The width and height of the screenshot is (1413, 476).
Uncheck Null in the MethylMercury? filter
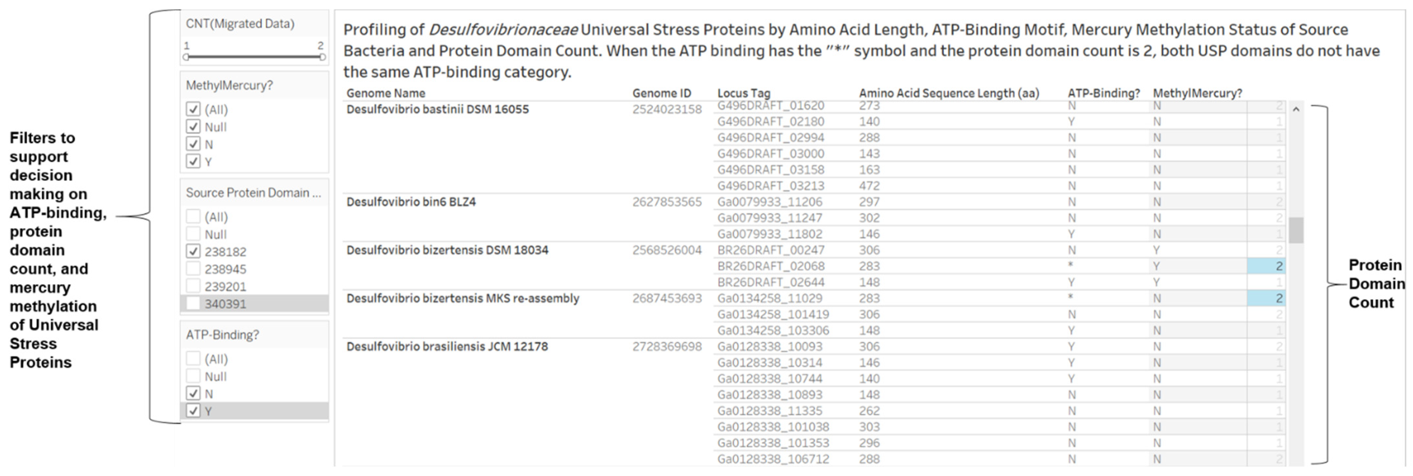coord(193,127)
